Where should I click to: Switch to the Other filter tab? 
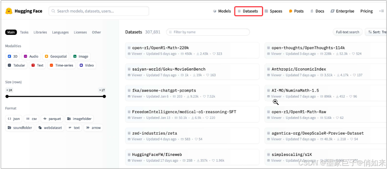(96, 32)
